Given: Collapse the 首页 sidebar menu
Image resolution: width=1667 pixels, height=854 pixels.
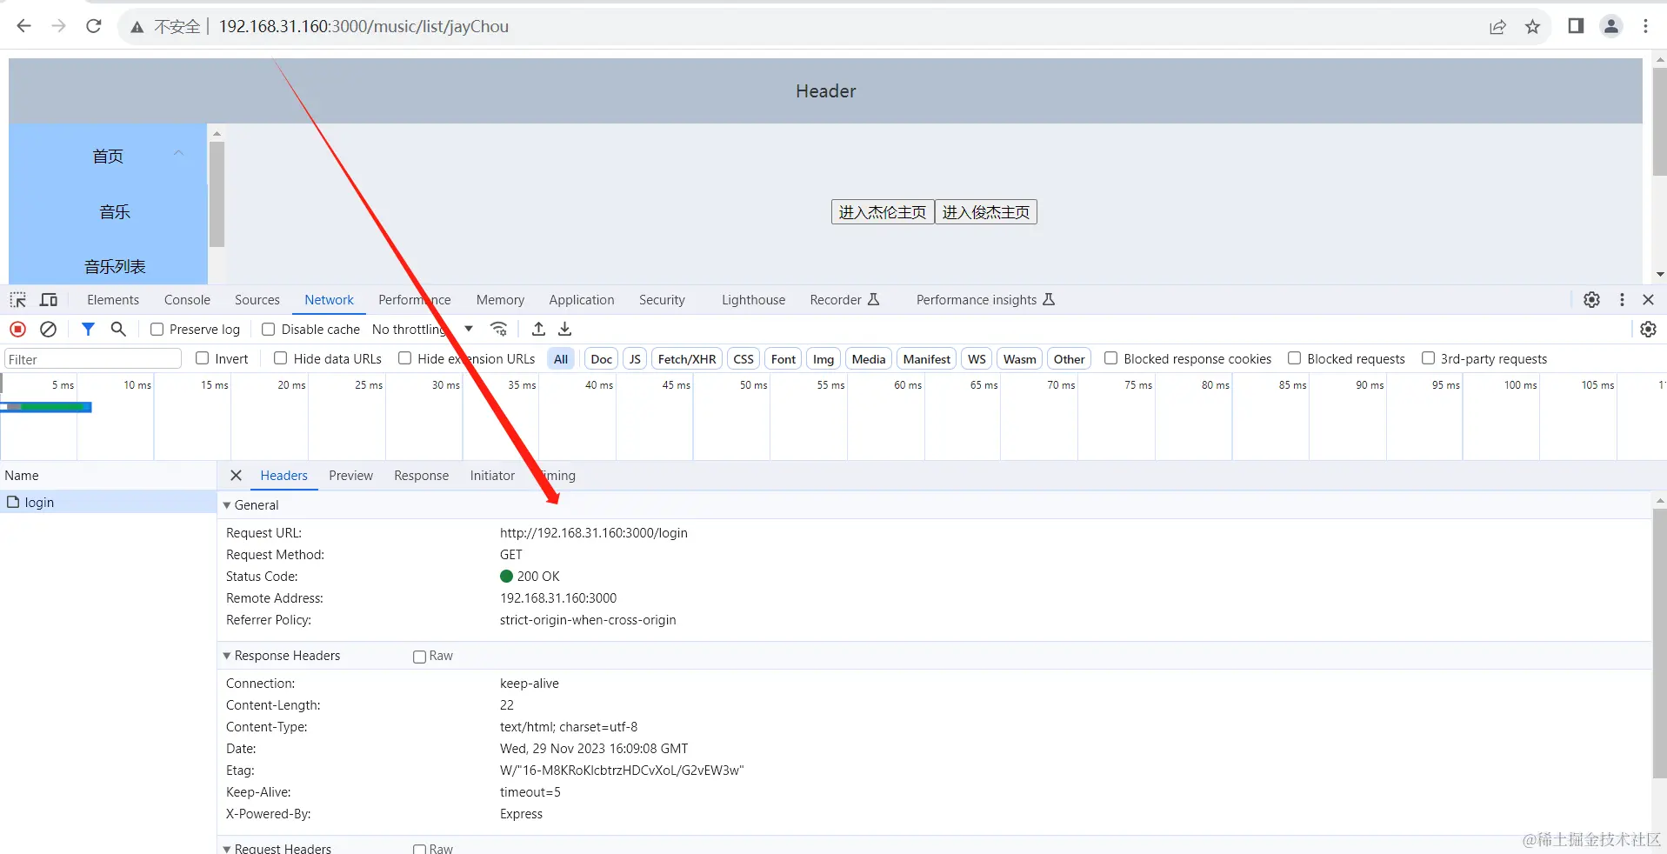Looking at the screenshot, I should 178,153.
